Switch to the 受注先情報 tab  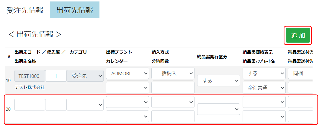point(25,10)
